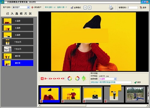Open the 选择相册 album type dropdown

pos(115,79)
